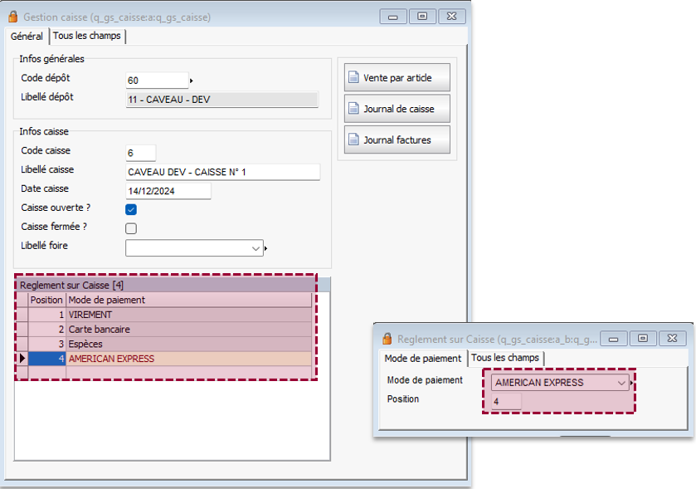The height and width of the screenshot is (489, 696).
Task: Click the Vente par article button
Action: (x=397, y=78)
